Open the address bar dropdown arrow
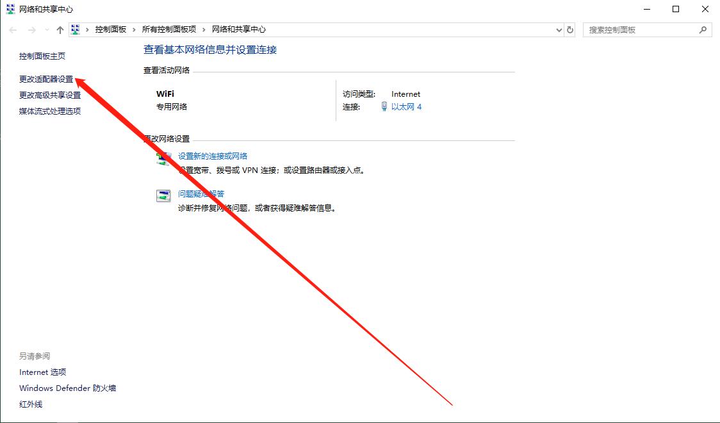Screen dimensions: 720x423 (x=558, y=29)
